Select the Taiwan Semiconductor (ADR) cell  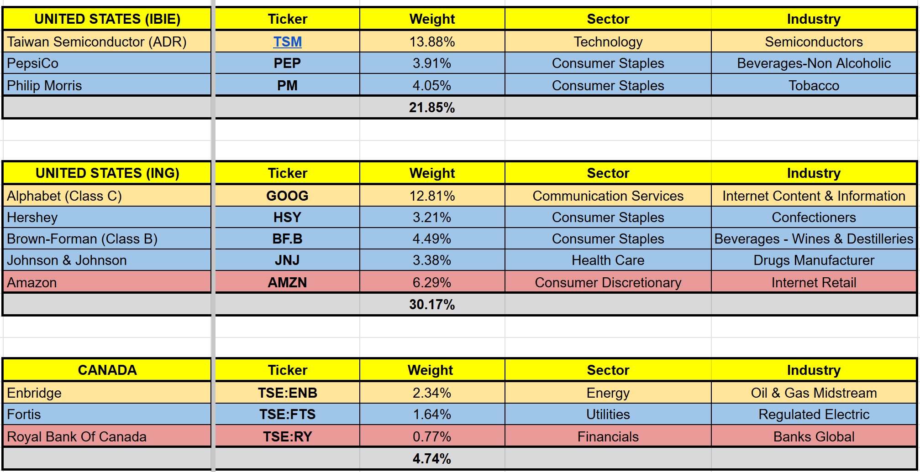pos(97,42)
